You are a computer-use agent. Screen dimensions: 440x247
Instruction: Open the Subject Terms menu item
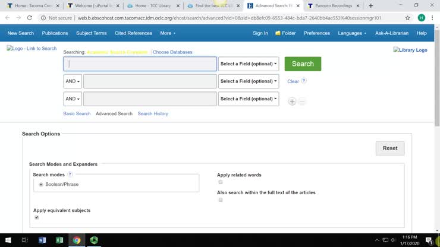(91, 33)
